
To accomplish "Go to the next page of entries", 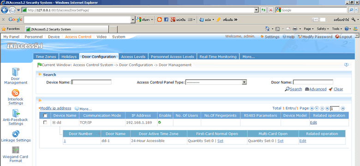I will (322, 108).
